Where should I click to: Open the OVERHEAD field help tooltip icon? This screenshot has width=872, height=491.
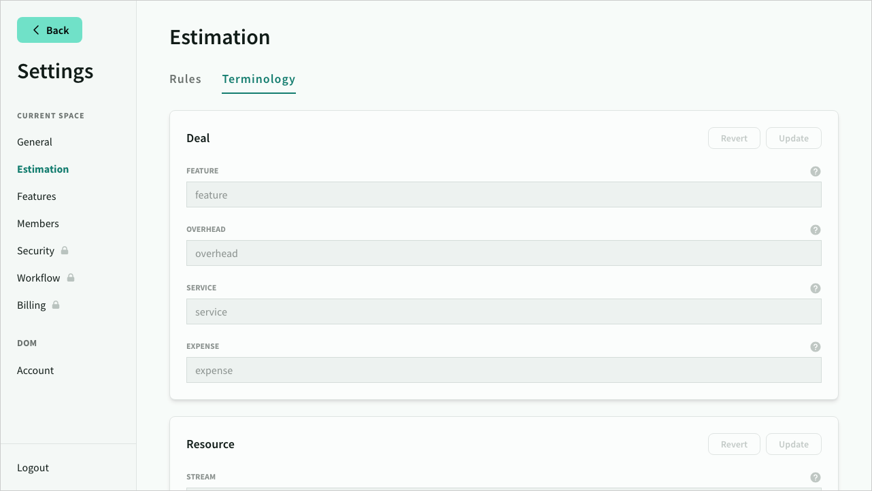tap(816, 230)
